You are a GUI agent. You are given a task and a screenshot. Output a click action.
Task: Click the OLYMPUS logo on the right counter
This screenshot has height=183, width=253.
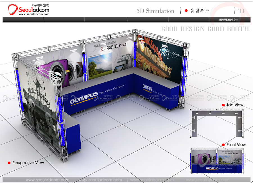(147, 88)
